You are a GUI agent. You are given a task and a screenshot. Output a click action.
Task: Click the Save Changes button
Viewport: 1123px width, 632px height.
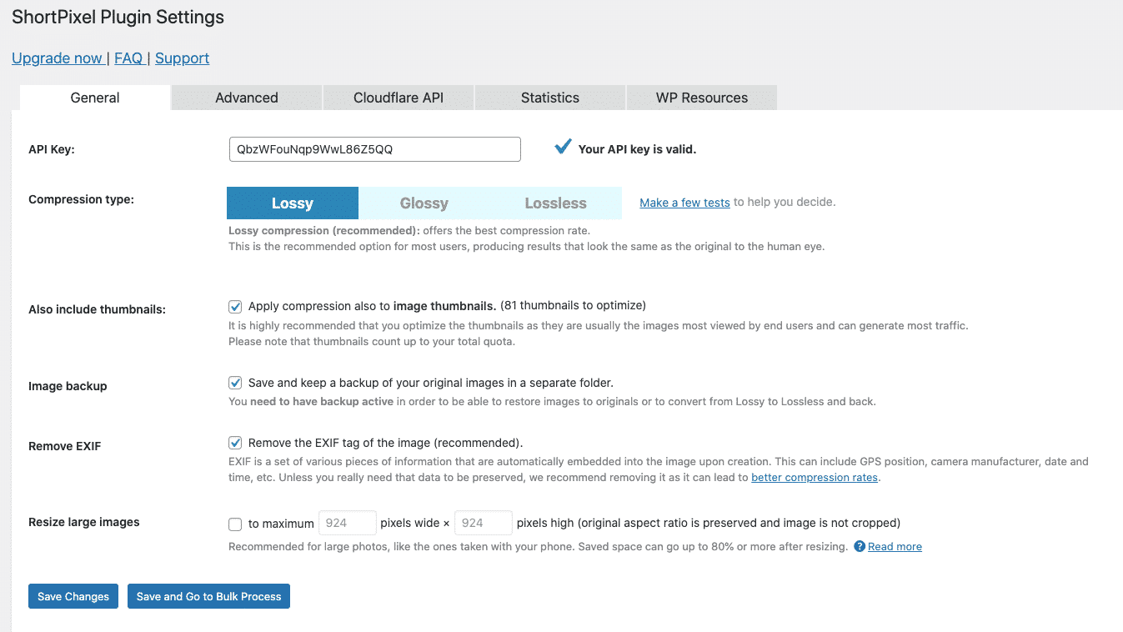(73, 596)
